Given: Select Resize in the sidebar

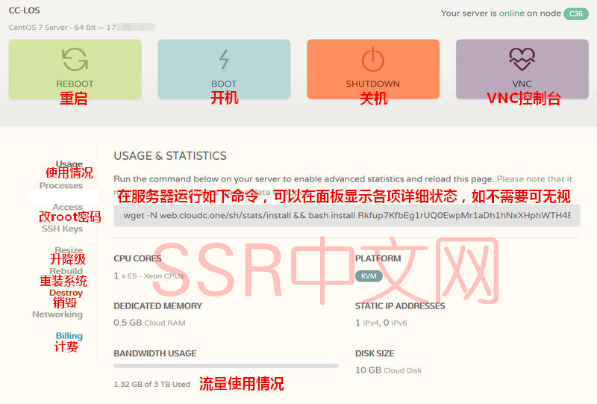Looking at the screenshot, I should [x=69, y=250].
